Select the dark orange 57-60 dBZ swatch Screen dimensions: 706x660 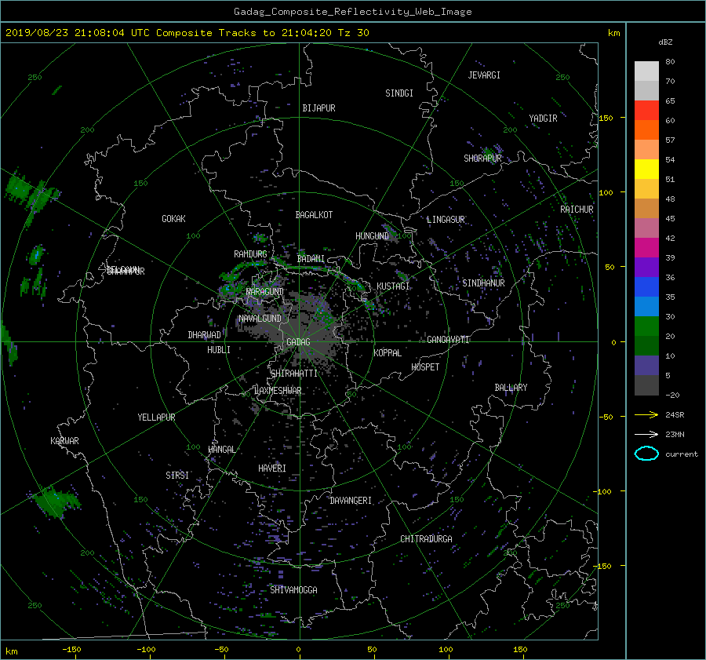[x=646, y=129]
